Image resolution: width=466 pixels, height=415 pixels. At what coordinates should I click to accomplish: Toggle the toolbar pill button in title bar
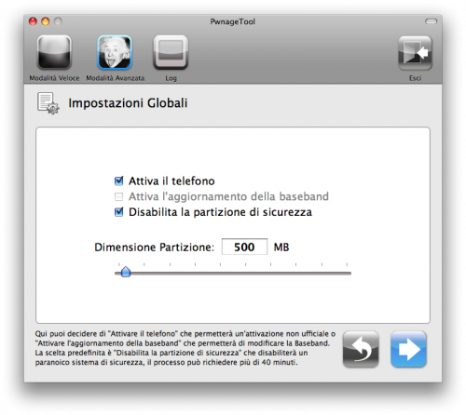pyautogui.click(x=431, y=21)
